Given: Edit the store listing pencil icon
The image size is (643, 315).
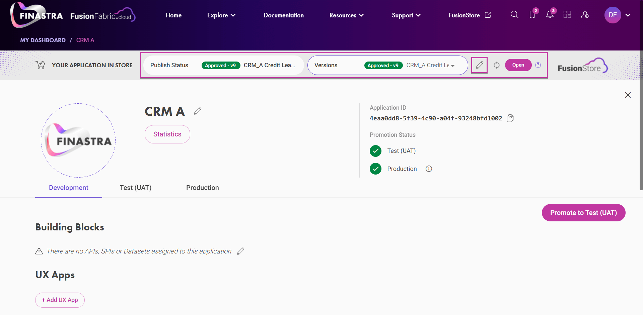Looking at the screenshot, I should pos(479,65).
